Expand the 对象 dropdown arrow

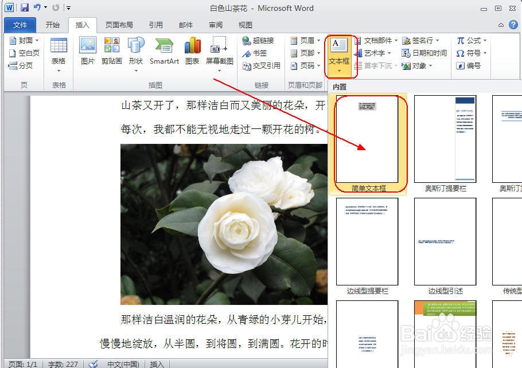[x=430, y=65]
